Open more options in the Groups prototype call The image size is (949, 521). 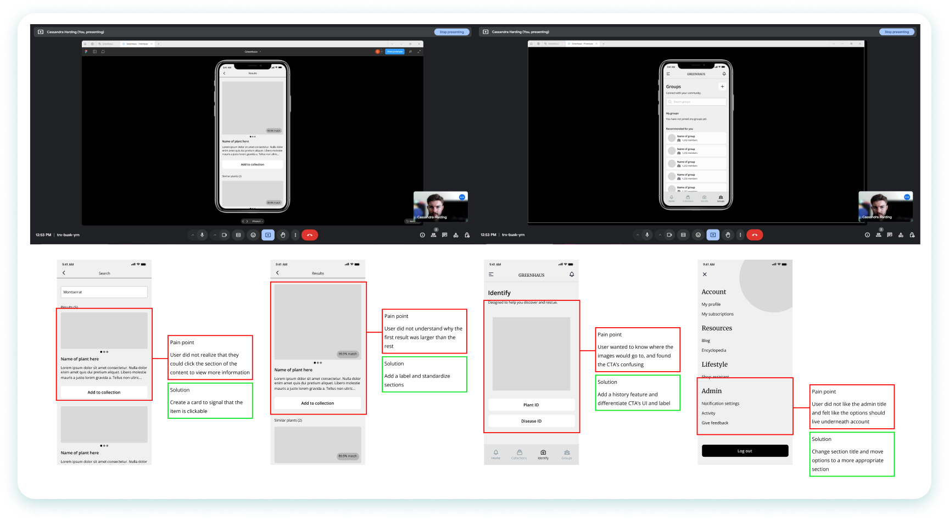coord(740,235)
